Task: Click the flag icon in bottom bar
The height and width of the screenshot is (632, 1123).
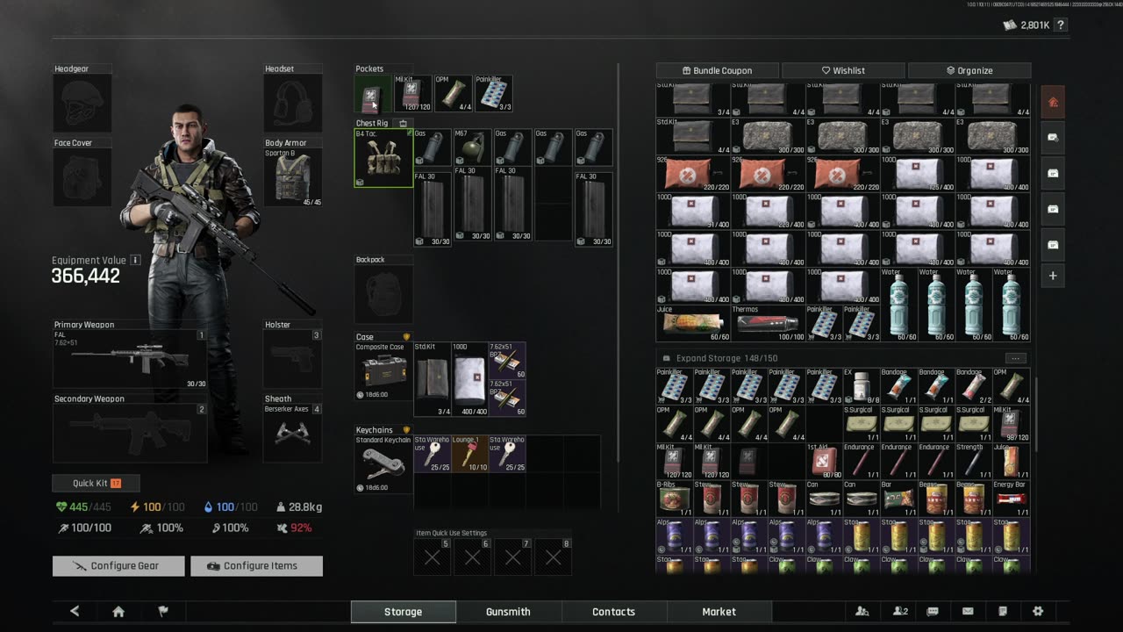Action: [x=163, y=612]
